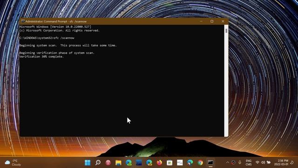Click the microphone icon in system tray
The image size is (298, 168).
tap(240, 162)
